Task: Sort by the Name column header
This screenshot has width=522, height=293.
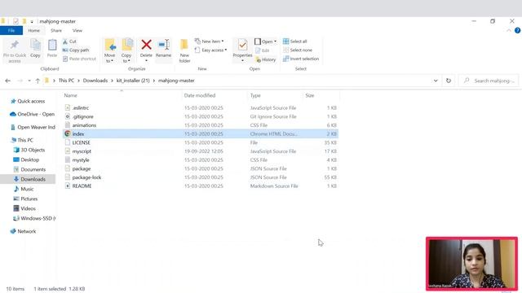Action: tap(71, 96)
